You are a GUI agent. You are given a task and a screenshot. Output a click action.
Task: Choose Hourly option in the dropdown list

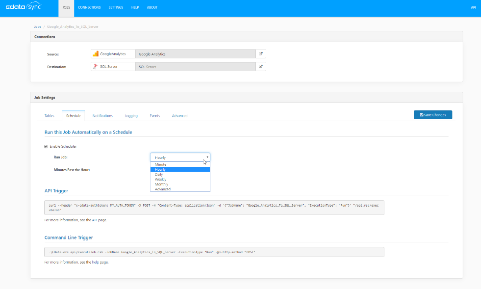coord(180,169)
